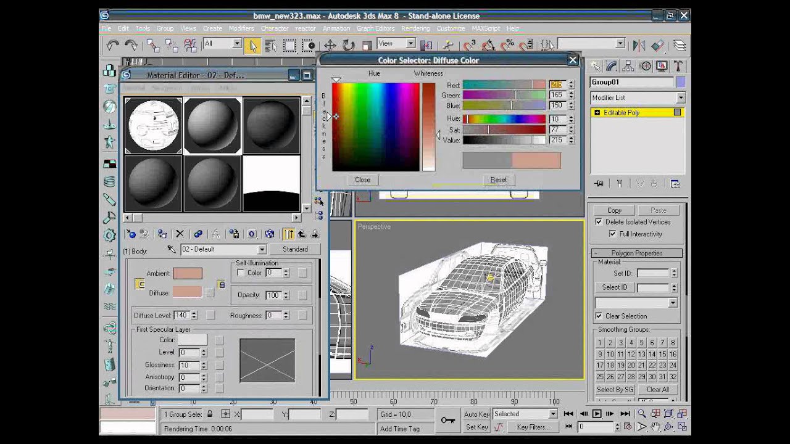Image resolution: width=790 pixels, height=444 pixels.
Task: Activate the Select and Rotate tool
Action: pyautogui.click(x=349, y=44)
